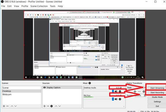
Task: Click the Exit button
Action: (157, 106)
